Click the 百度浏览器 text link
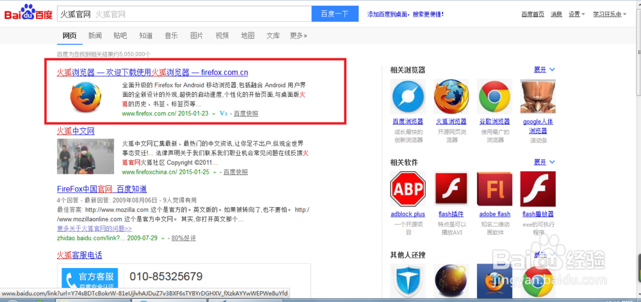The image size is (641, 302). [x=408, y=121]
